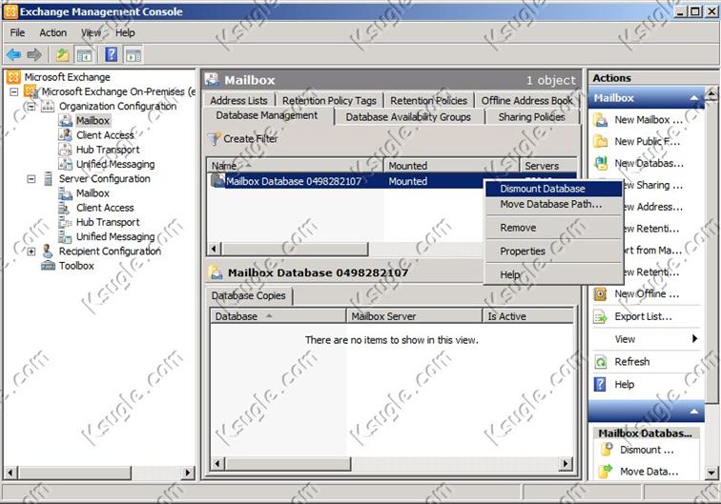
Task: Choose Move Database Path from context menu
Action: [x=553, y=204]
